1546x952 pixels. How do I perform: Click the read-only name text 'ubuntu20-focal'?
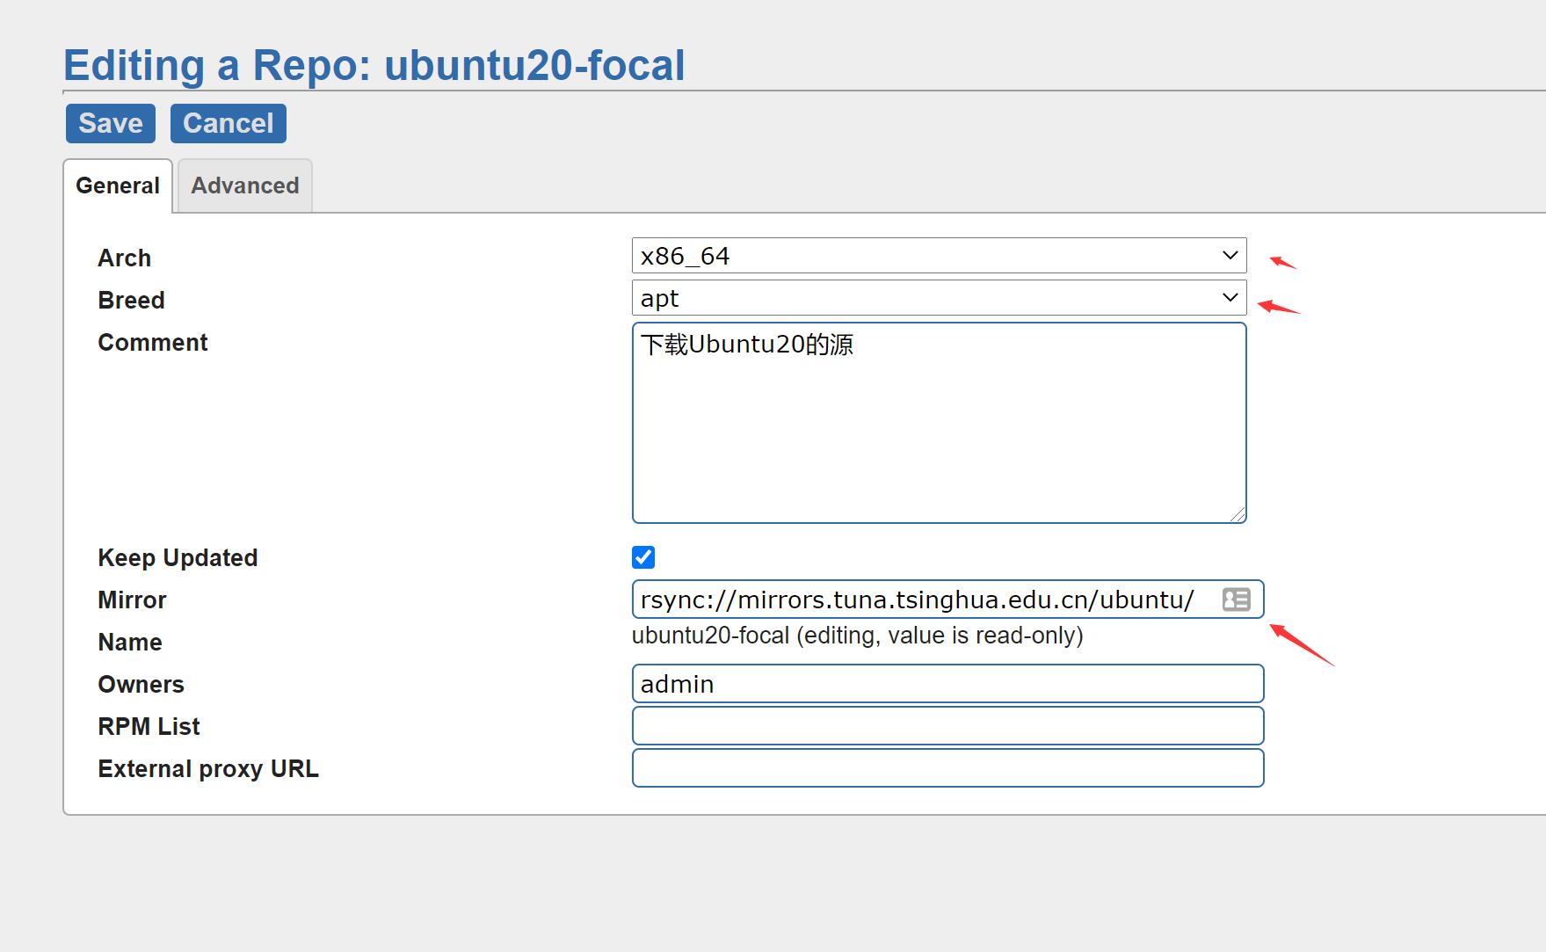click(x=710, y=636)
